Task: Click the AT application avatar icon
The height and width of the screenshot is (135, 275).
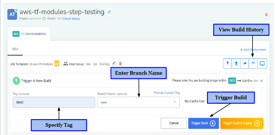Action: 12,14
